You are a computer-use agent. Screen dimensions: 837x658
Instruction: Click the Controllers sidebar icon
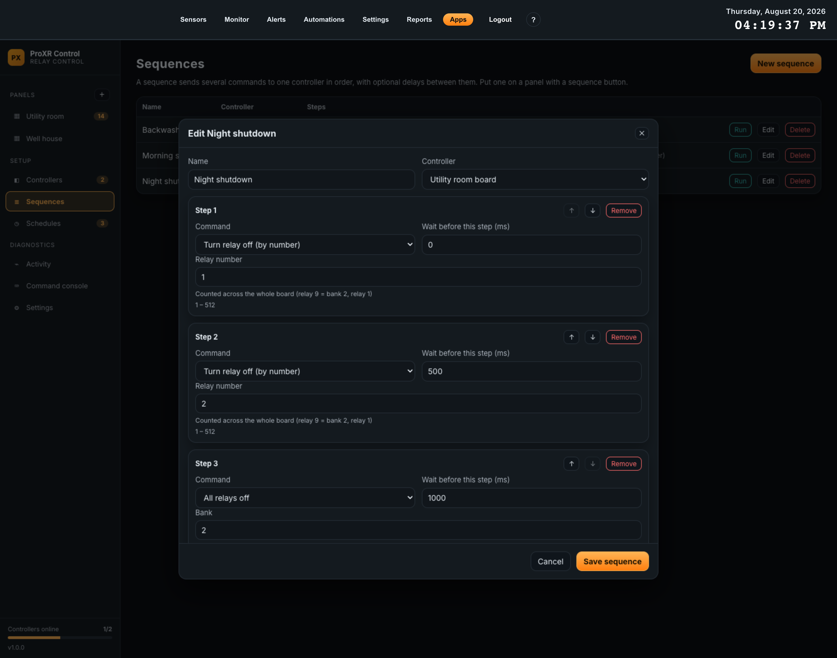point(16,180)
